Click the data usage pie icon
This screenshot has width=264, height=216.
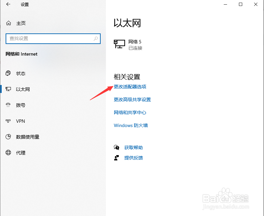click(8, 137)
